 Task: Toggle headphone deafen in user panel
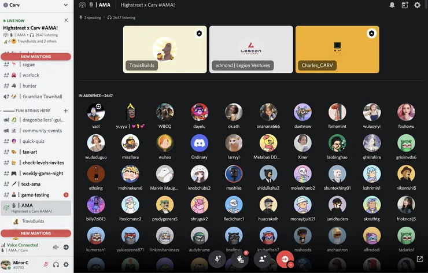56,264
